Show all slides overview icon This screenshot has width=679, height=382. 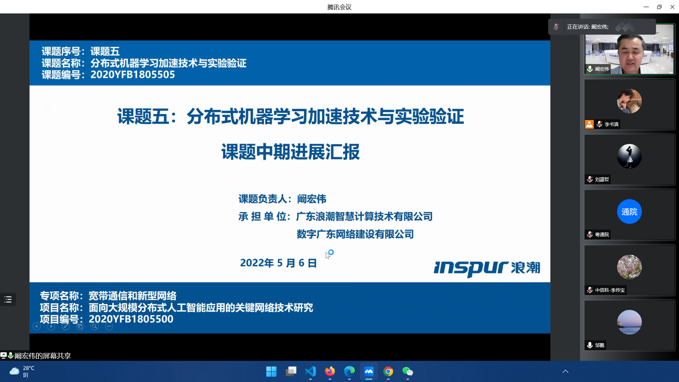(80, 326)
